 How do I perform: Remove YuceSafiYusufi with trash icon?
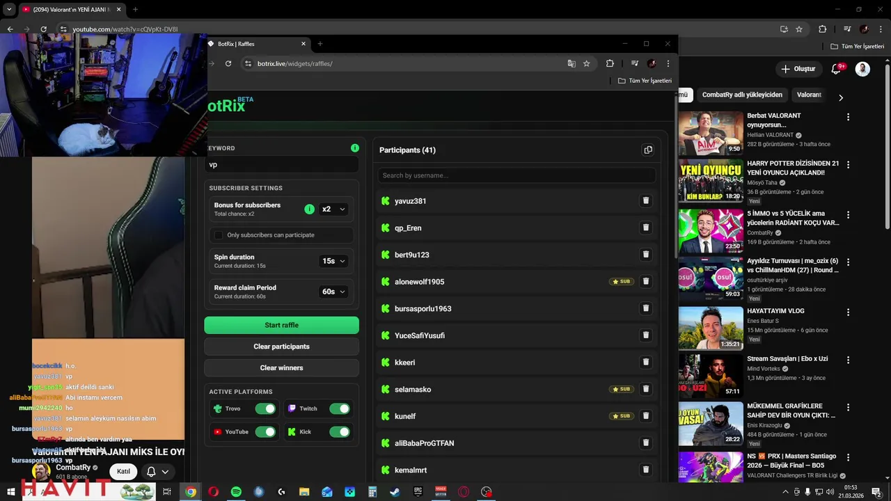[x=645, y=335]
